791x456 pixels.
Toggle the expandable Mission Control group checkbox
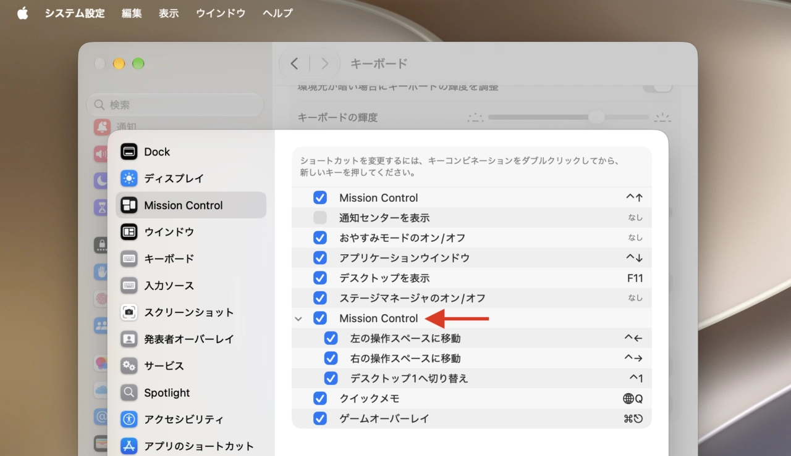[x=319, y=318]
